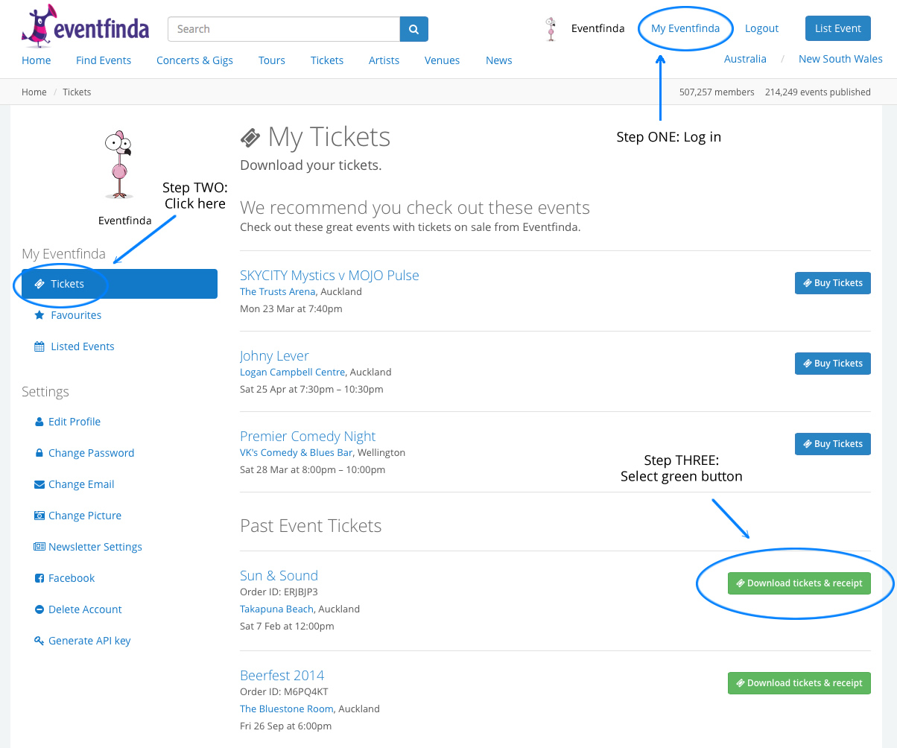Screen dimensions: 897x748
Task: Click the Change Password lock icon
Action: tap(39, 453)
